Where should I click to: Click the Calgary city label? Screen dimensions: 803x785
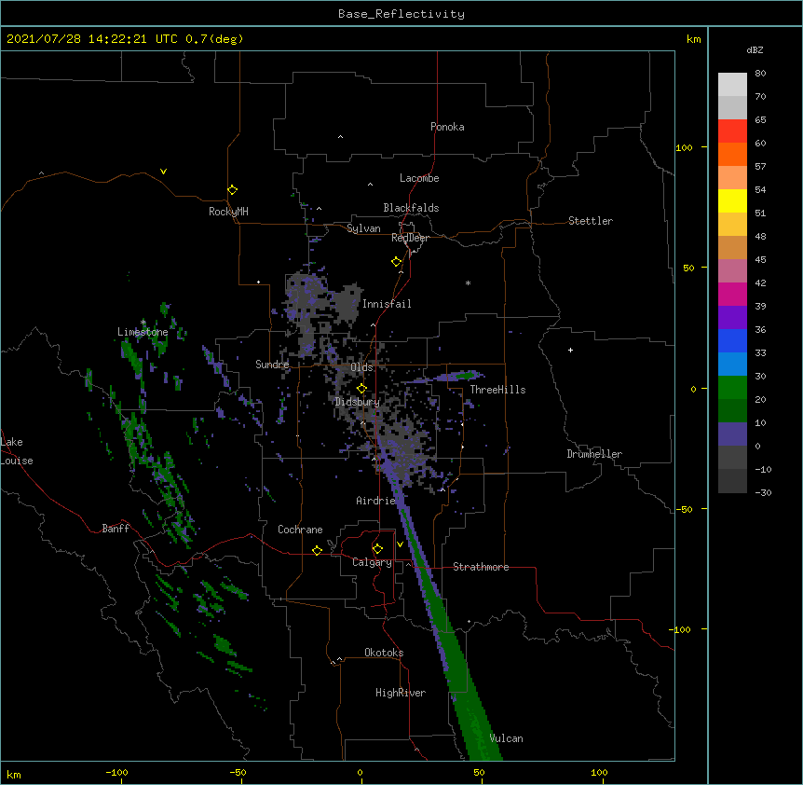pos(372,562)
